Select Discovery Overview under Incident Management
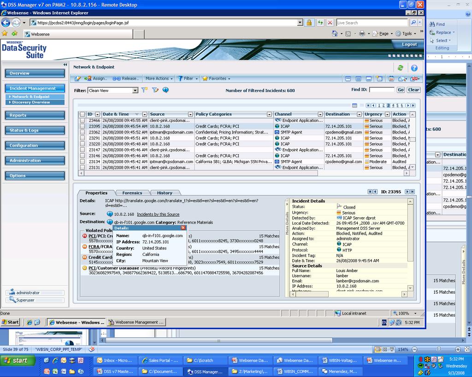The width and height of the screenshot is (472, 377). (x=35, y=102)
